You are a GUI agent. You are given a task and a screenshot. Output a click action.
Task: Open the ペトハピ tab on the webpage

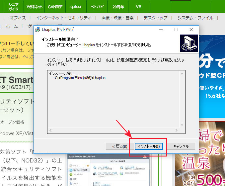click(97, 7)
